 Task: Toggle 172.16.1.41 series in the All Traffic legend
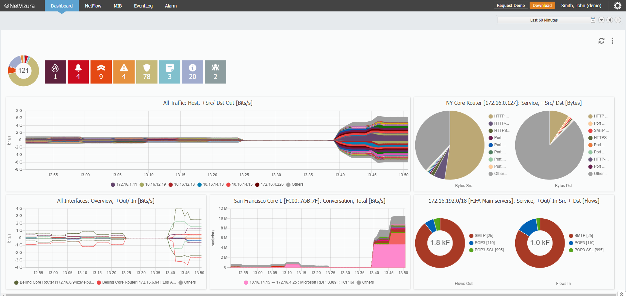pyautogui.click(x=124, y=184)
